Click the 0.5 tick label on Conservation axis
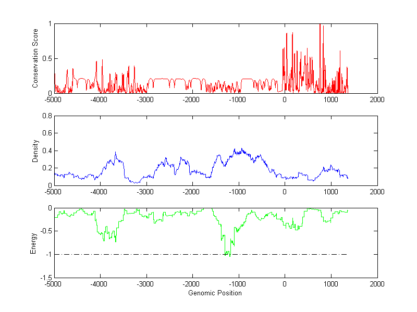The width and height of the screenshot is (417, 312). pyautogui.click(x=46, y=59)
